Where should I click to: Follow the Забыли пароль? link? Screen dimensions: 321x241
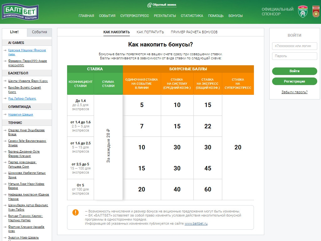(x=294, y=92)
